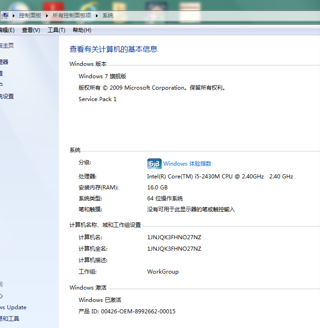Select 系统 breadcrumb item

(108, 16)
